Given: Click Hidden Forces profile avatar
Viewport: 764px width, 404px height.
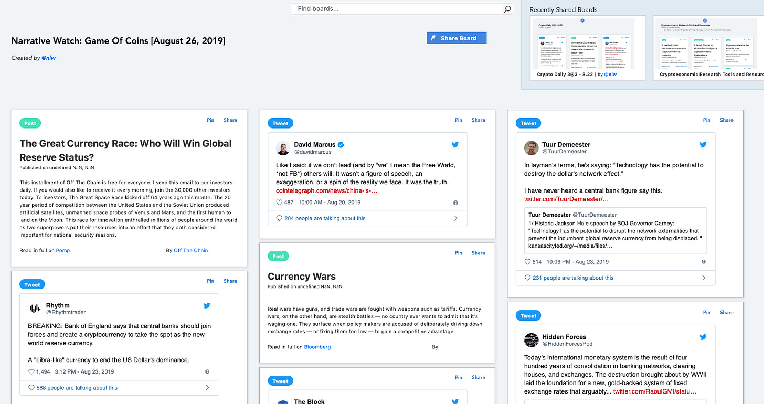Looking at the screenshot, I should (532, 340).
